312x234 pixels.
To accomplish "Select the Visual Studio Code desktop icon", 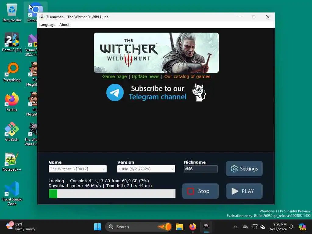I will [12, 193].
